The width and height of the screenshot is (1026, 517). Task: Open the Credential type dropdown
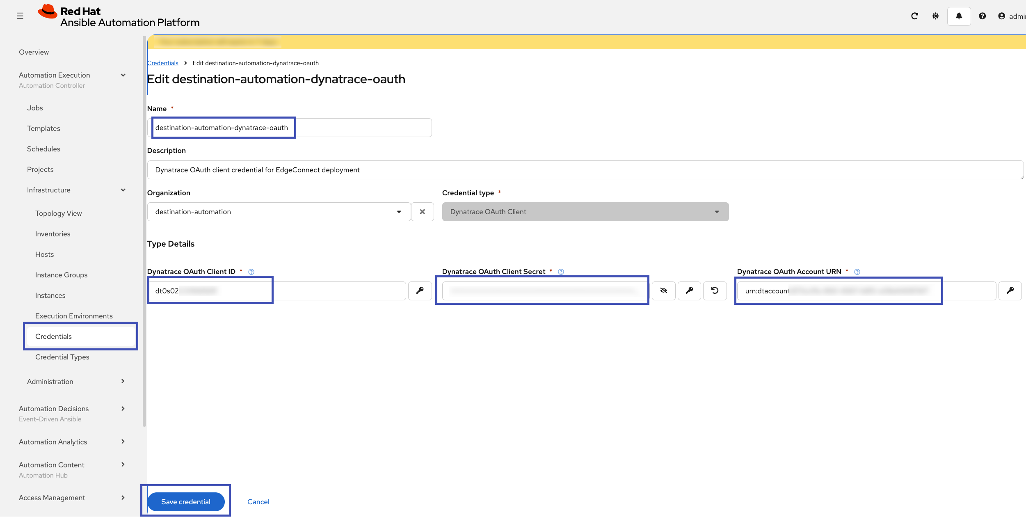pos(717,212)
